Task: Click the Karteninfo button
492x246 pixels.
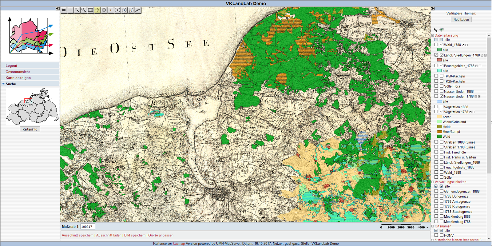Action: click(30, 129)
